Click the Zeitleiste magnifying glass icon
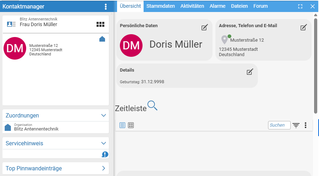The image size is (319, 176). coord(152,106)
